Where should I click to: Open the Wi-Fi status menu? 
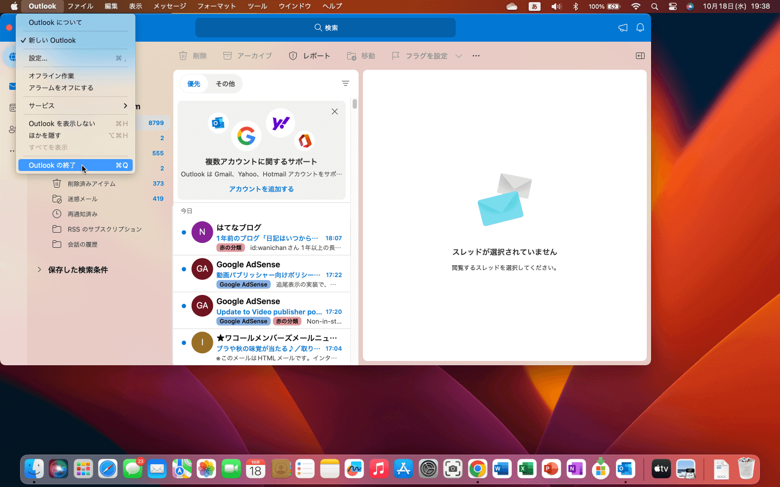636,6
